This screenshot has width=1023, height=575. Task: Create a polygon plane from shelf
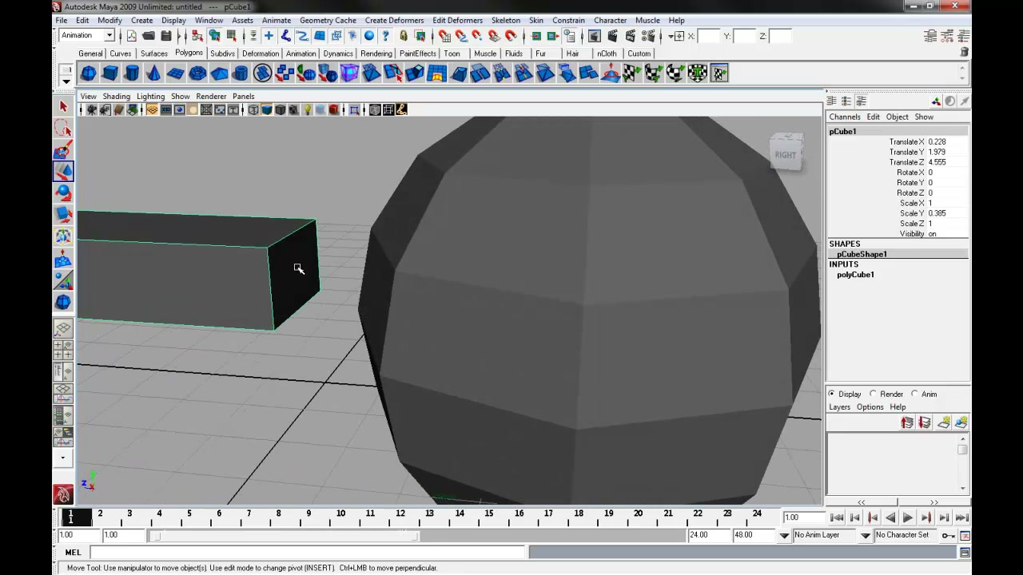[x=175, y=73]
